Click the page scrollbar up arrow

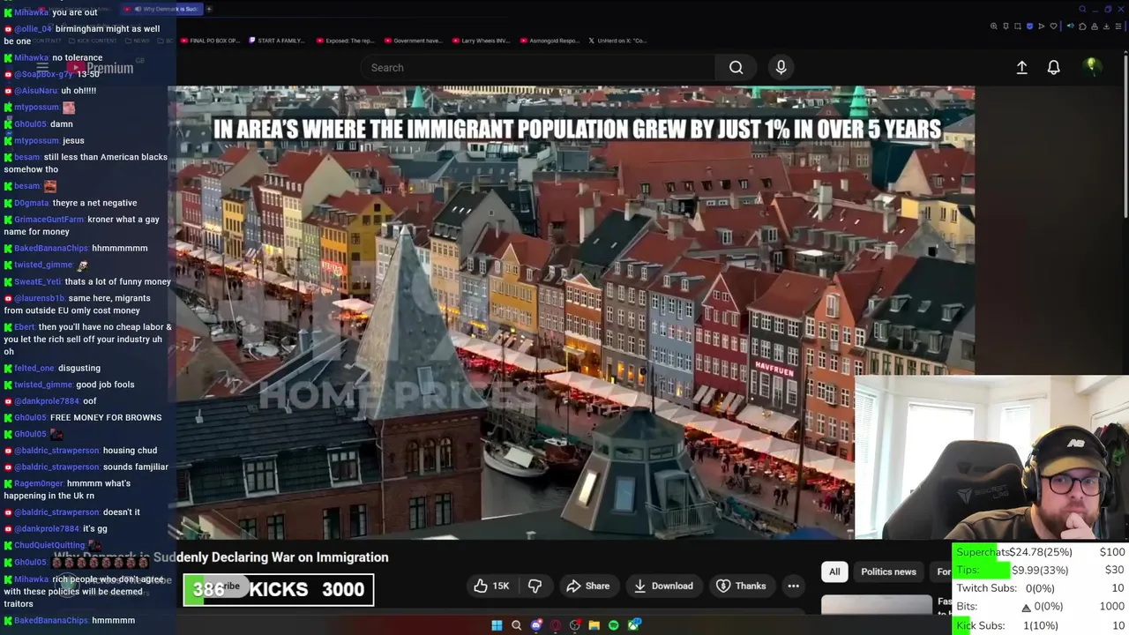pos(1124,51)
